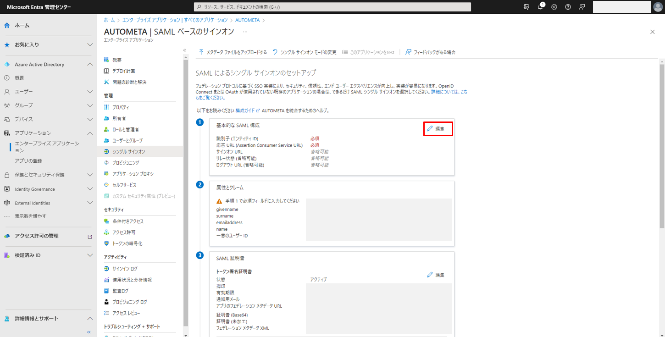
Task: Close the SAML sign-on blade
Action: pos(653,32)
